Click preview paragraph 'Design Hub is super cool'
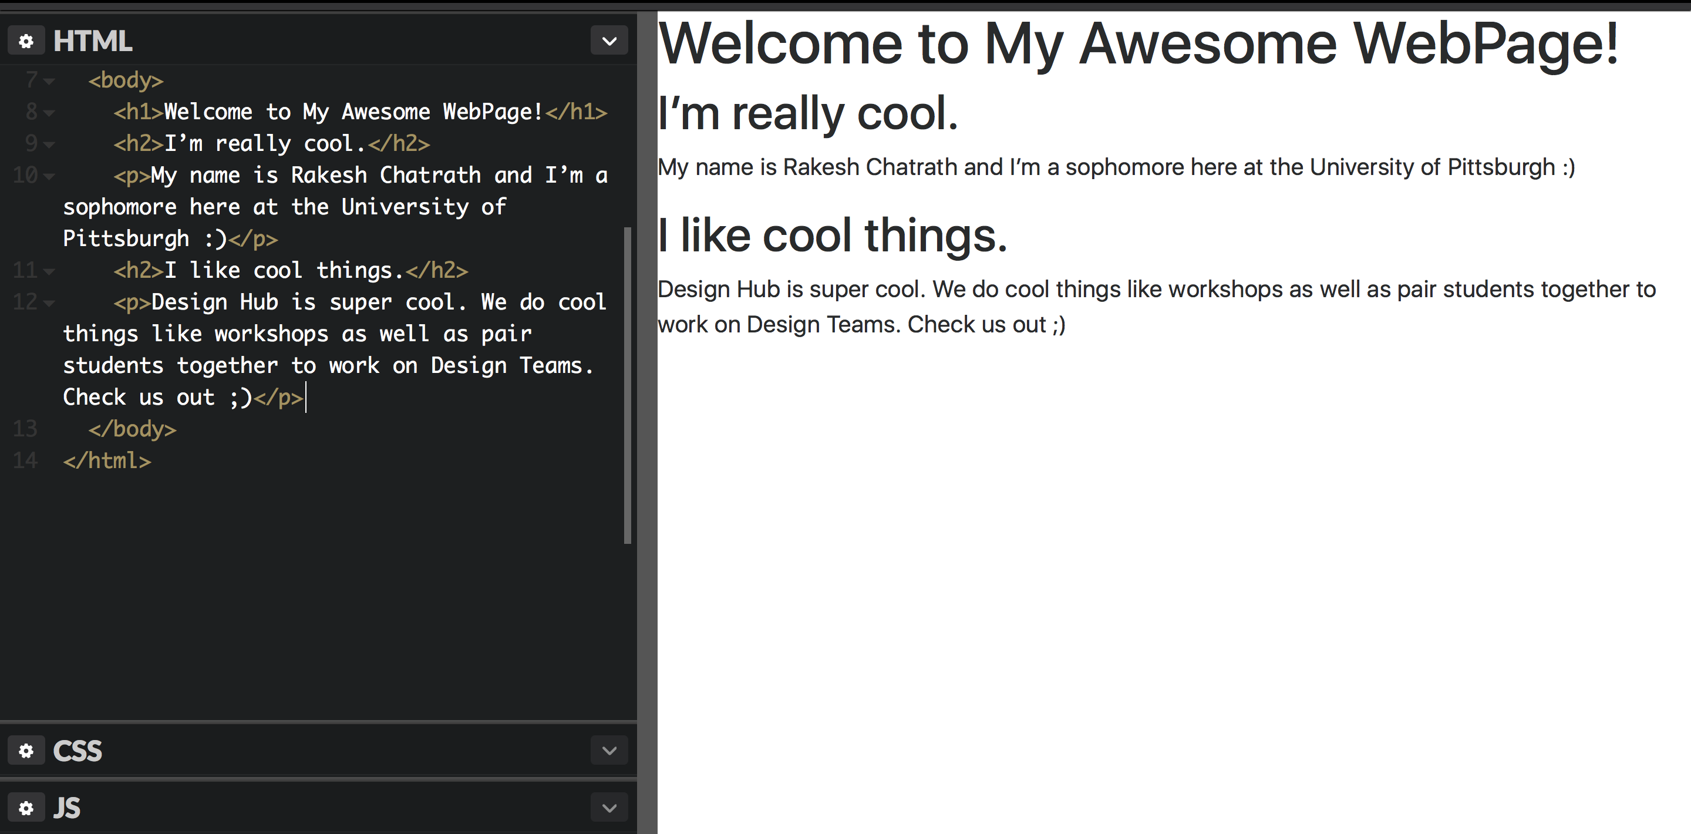Screen dimensions: 1691x834 (1157, 307)
